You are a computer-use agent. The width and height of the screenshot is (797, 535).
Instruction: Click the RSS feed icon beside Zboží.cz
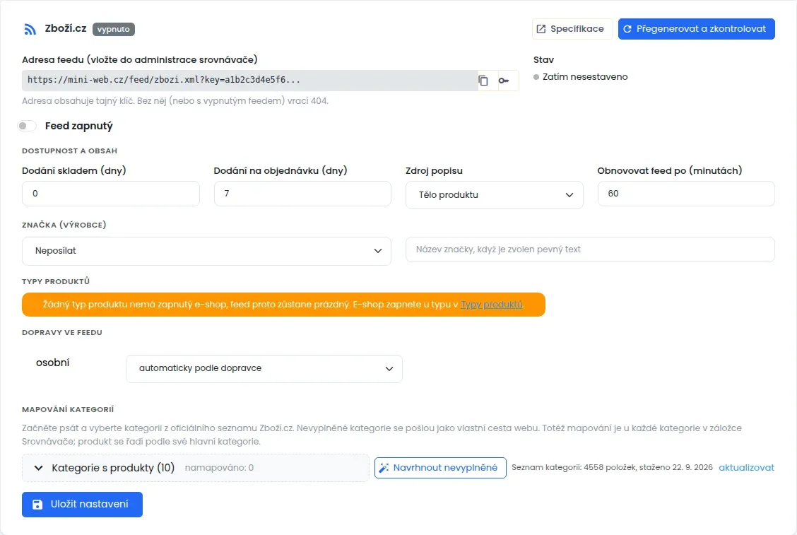click(30, 30)
